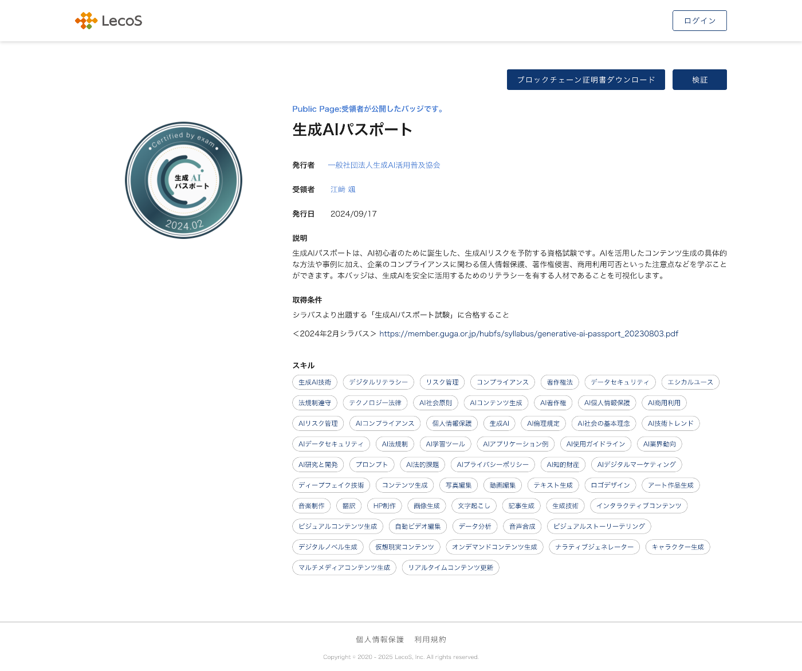Select the AI研究と開発 skill tag
802x671 pixels.
[x=318, y=465]
